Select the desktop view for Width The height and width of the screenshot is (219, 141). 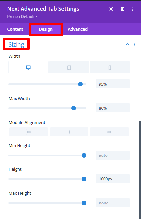(28, 67)
